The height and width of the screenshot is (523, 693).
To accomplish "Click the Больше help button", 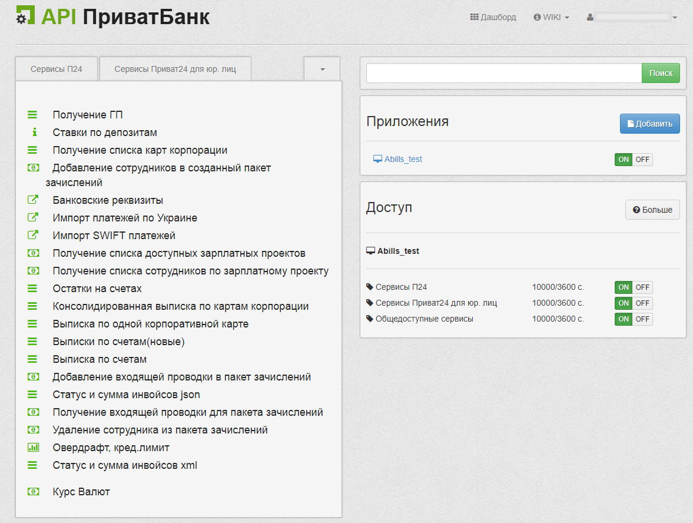I will [x=652, y=210].
